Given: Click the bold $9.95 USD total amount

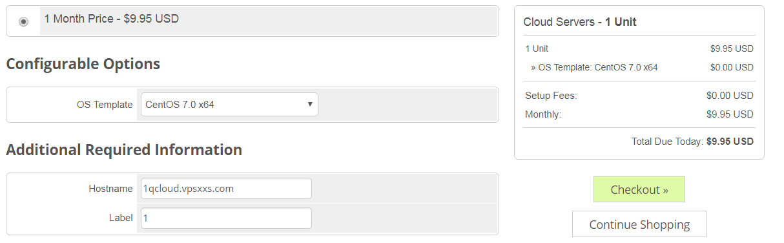Looking at the screenshot, I should coord(730,142).
